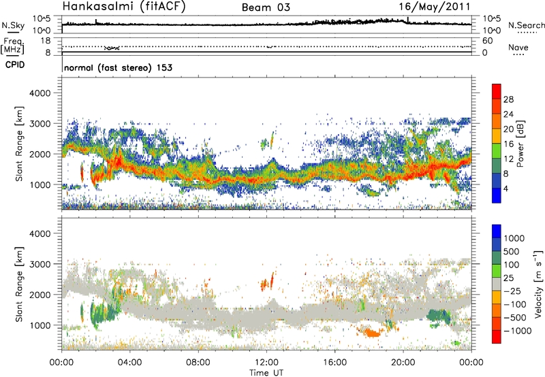545x377 pixels.
Task: Click the '04:00' time tick label
Action: coord(129,363)
